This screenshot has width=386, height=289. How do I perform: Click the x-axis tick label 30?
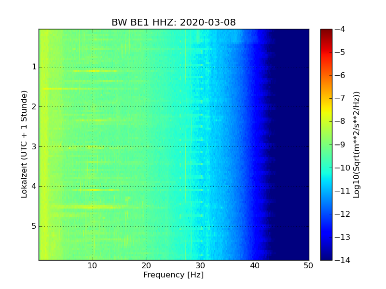201,266
